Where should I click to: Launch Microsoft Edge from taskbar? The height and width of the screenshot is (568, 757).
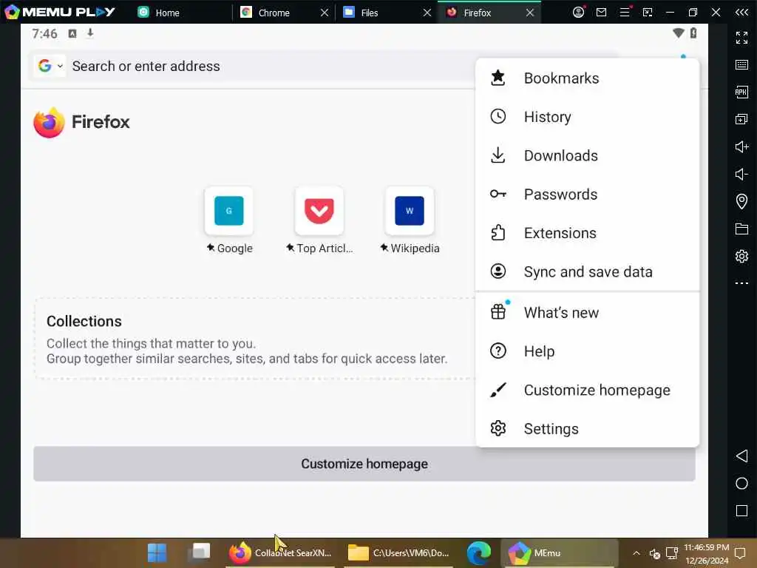[x=478, y=552]
